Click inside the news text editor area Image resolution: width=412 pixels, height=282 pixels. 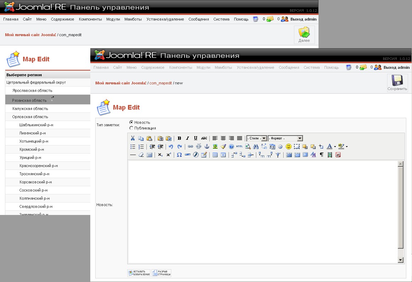point(263,212)
